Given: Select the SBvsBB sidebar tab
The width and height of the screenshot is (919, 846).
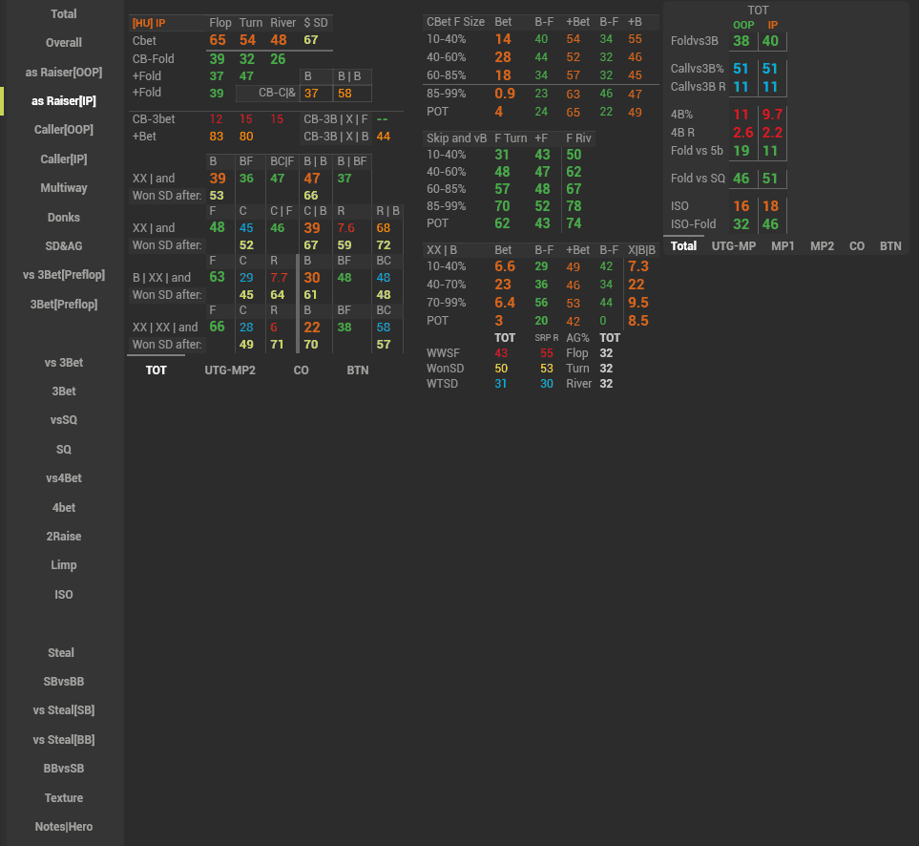Looking at the screenshot, I should tap(63, 682).
